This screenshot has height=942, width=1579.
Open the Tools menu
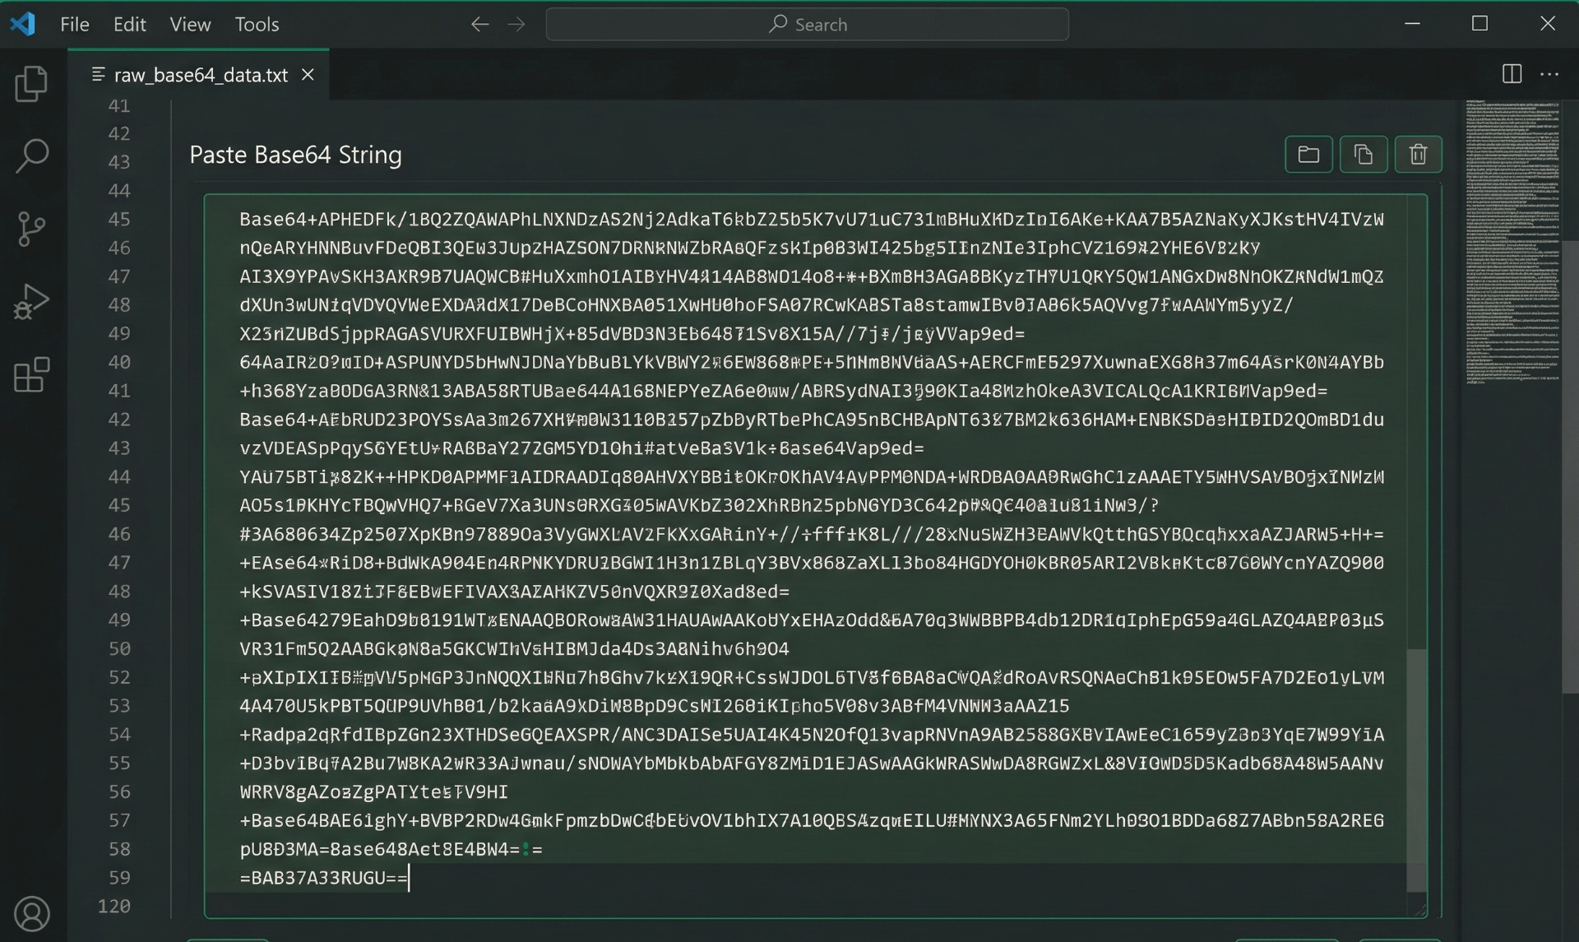(256, 24)
